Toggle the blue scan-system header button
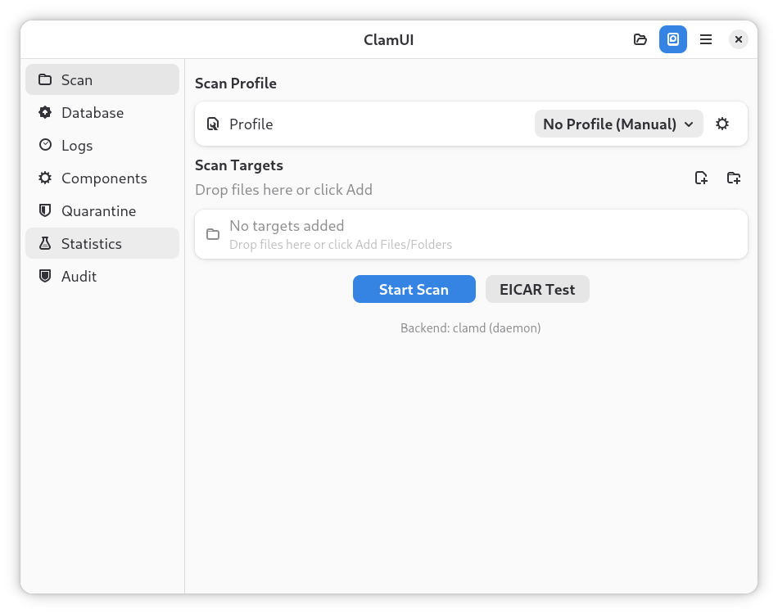 pos(673,39)
